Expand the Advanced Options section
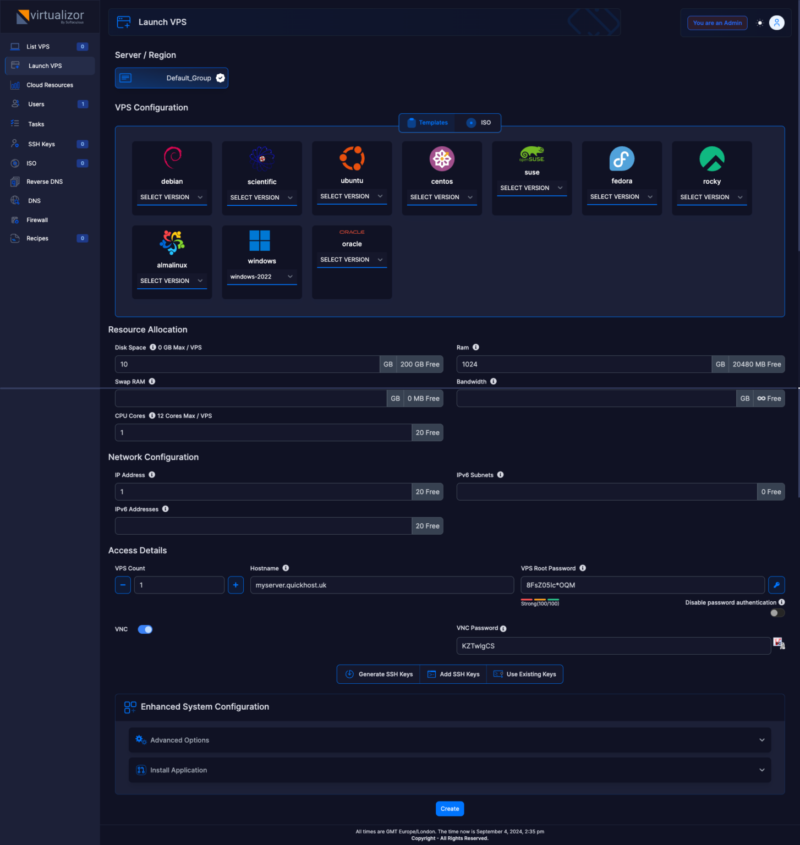 [x=450, y=740]
